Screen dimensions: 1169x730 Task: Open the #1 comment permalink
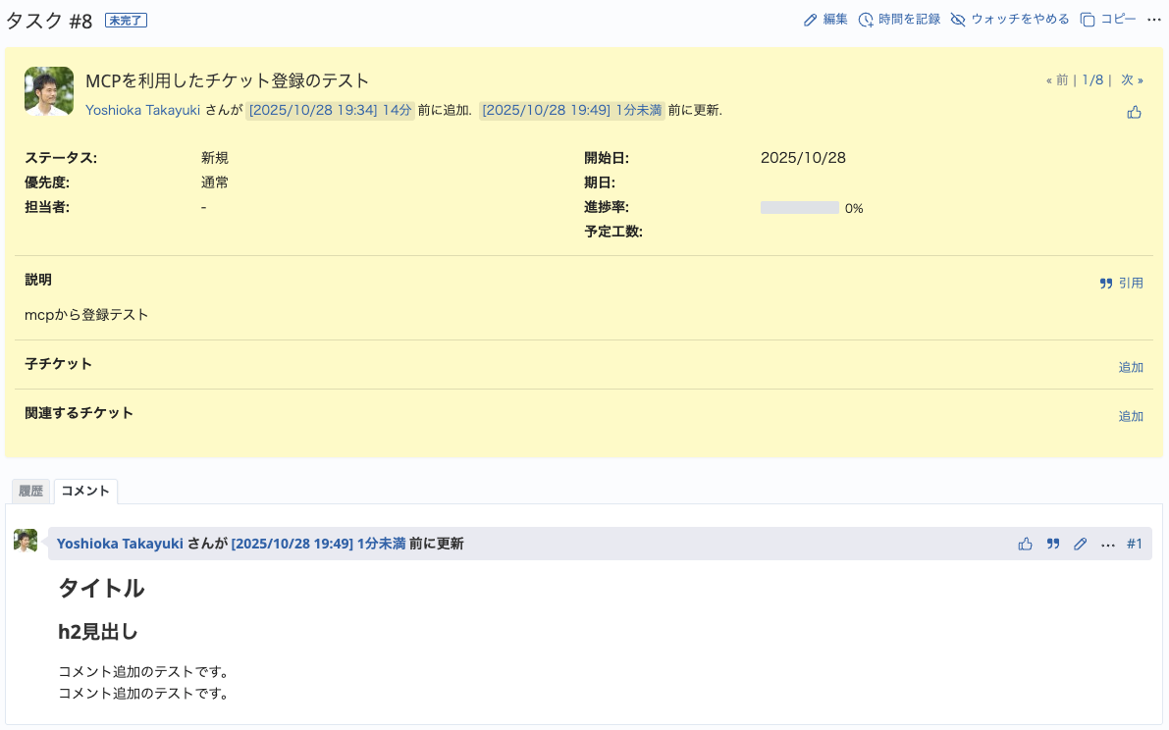(1135, 544)
